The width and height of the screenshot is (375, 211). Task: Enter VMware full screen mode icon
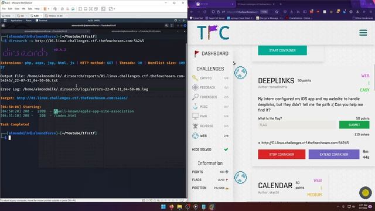(x=91, y=9)
